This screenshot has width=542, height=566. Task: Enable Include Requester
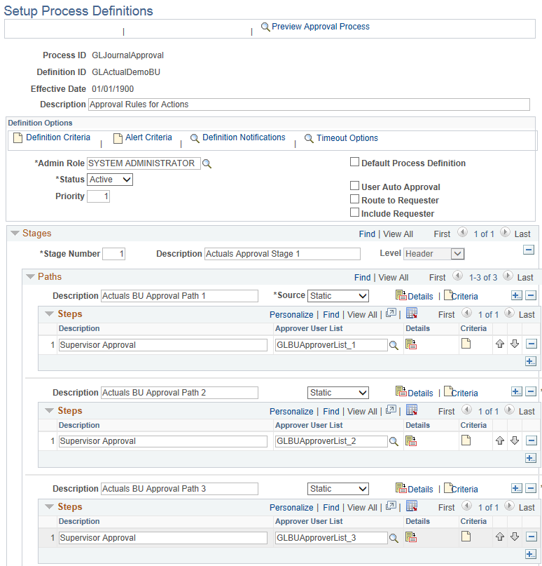tap(355, 213)
